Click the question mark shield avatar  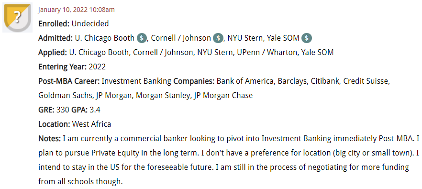point(18,18)
